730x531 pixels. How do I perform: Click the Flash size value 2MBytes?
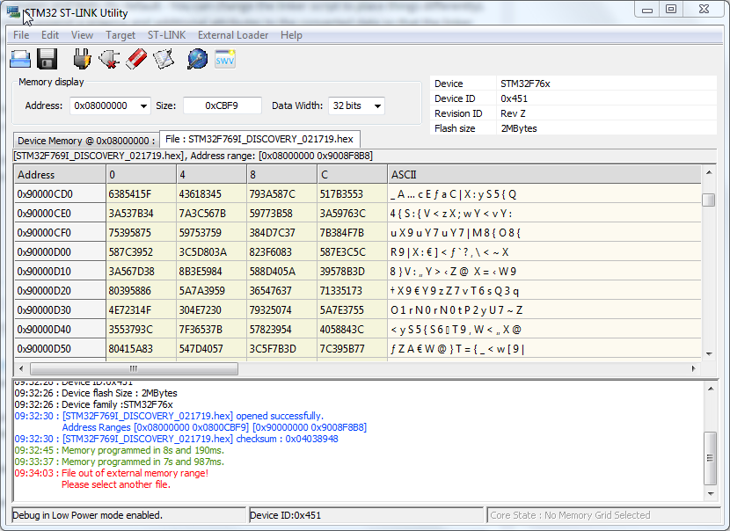point(519,128)
